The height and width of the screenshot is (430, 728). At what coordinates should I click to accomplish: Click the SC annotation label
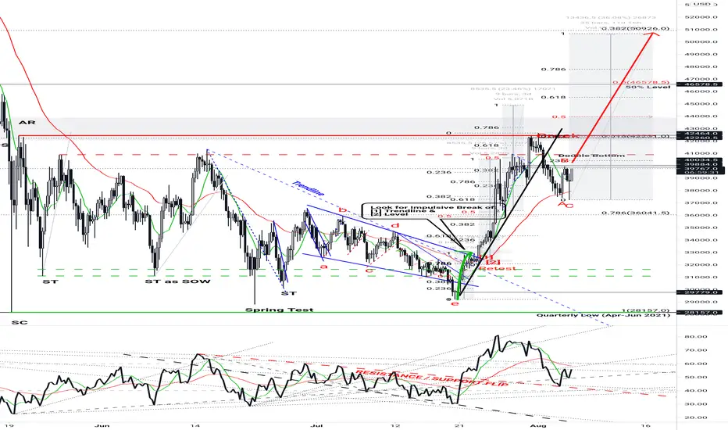point(19,322)
